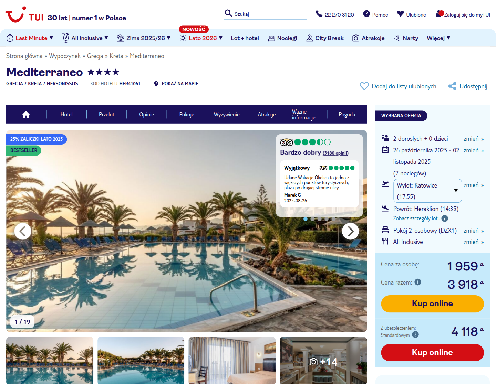This screenshot has width=496, height=384.
Task: Open the Pogoda tab
Action: coord(347,115)
